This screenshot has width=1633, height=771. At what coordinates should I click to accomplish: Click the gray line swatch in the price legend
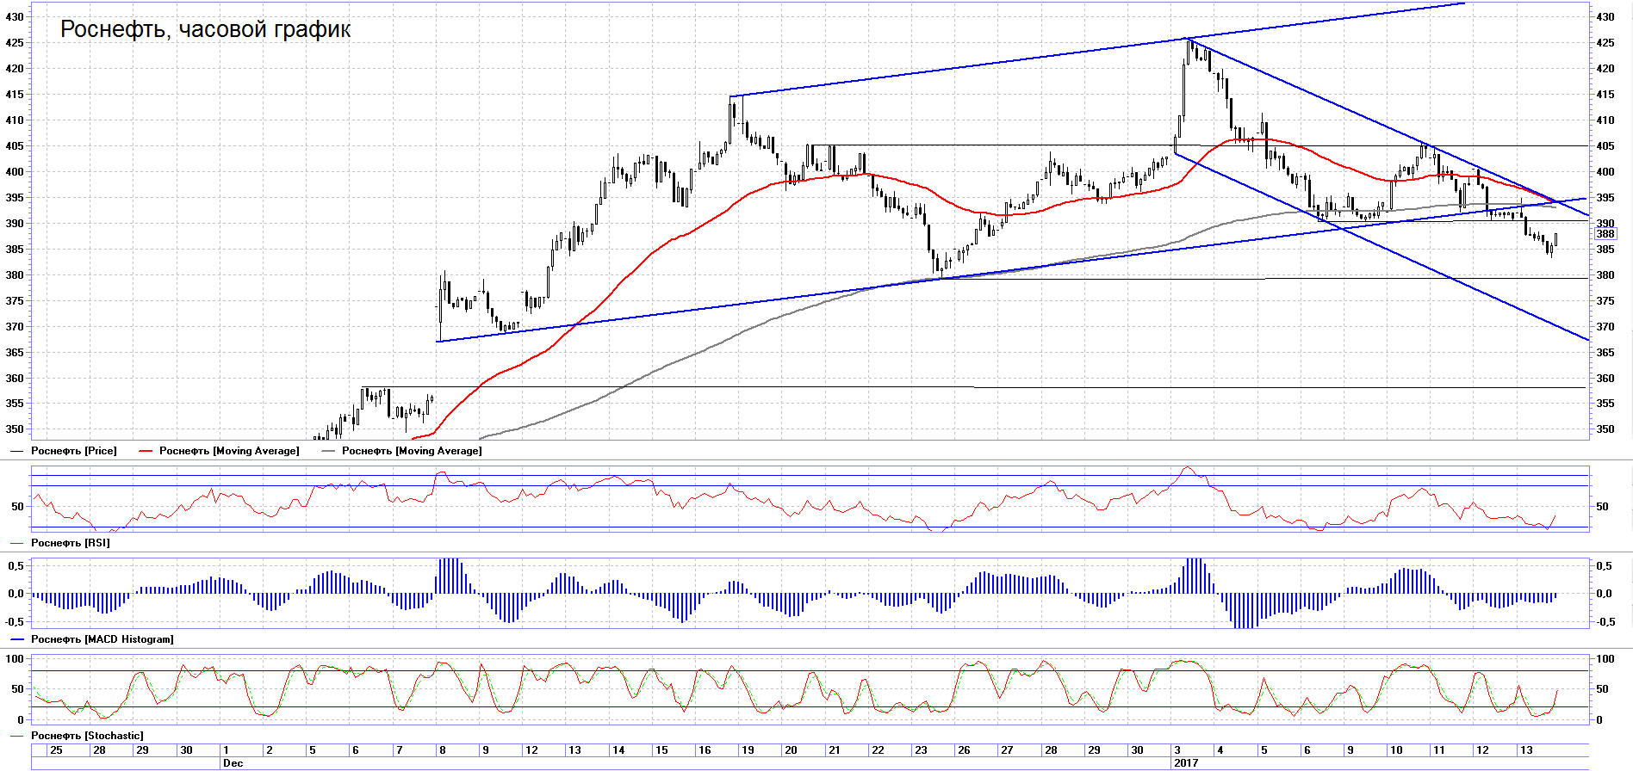point(327,451)
